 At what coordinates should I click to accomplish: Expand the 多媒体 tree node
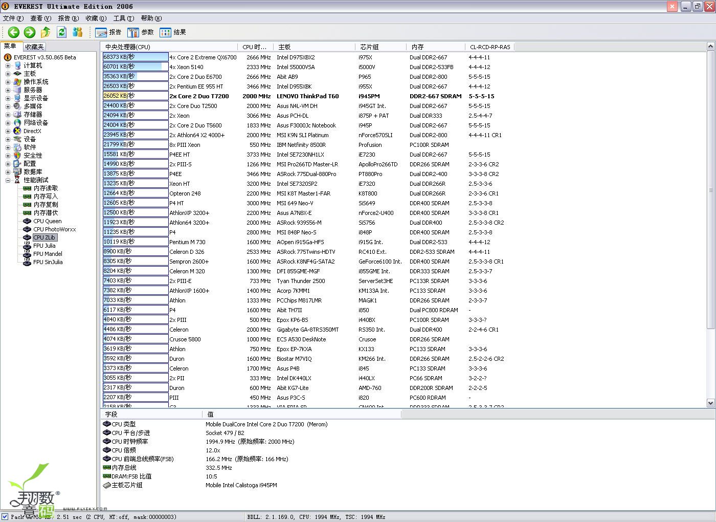tap(8, 106)
